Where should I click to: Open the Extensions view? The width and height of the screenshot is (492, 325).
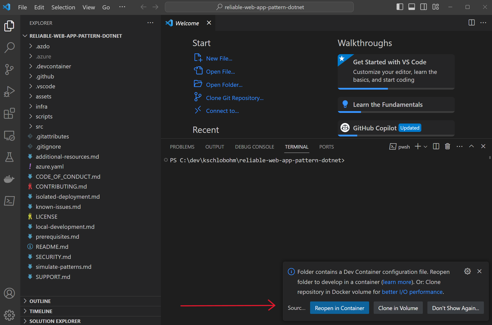tap(9, 113)
